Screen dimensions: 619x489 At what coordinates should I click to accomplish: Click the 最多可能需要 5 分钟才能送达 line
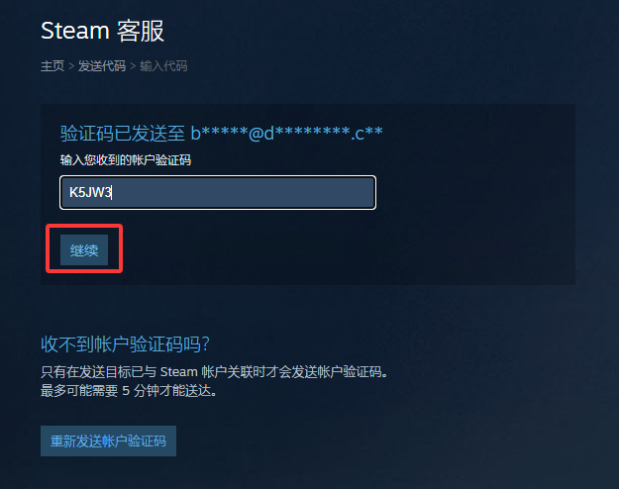(x=129, y=391)
